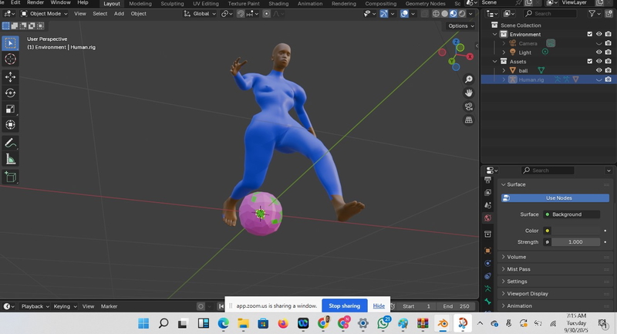Switch to orthographic grid view icon
Viewport: 617px width, 334px height.
(468, 120)
